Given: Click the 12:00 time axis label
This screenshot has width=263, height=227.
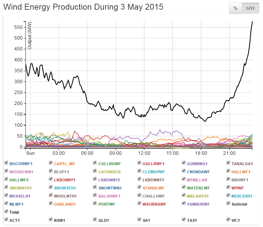Looking at the screenshot, I should 144,153.
